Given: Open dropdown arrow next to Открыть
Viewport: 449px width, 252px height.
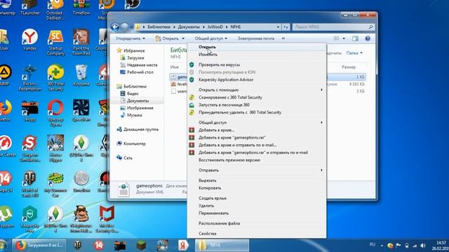Looking at the screenshot, I should [x=183, y=38].
